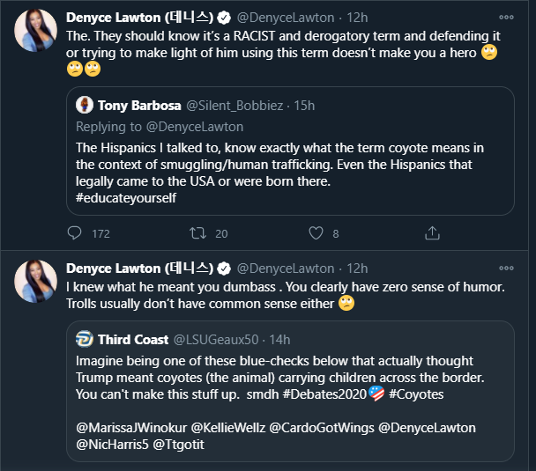536x471 pixels.
Task: Open the #Debates2020 hashtag
Action: 324,394
